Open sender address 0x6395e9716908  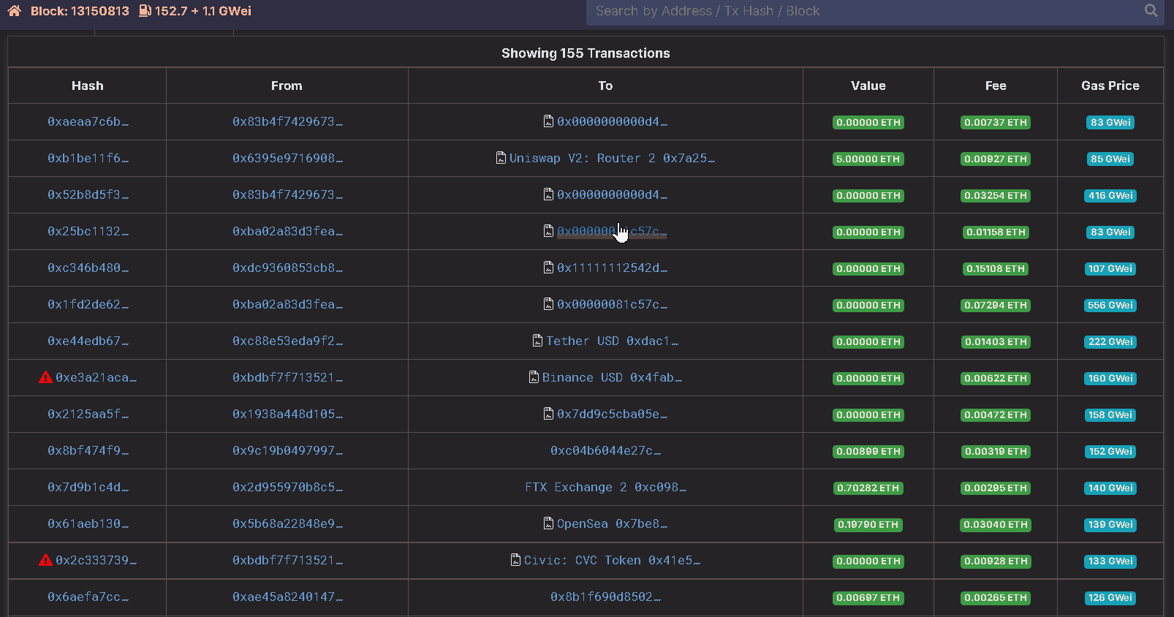(287, 159)
